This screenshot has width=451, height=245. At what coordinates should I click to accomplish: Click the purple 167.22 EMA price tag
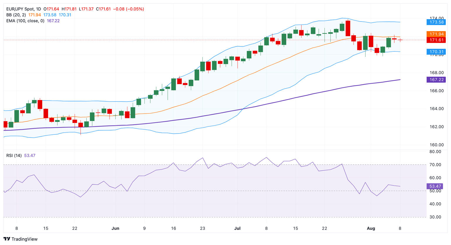click(436, 80)
